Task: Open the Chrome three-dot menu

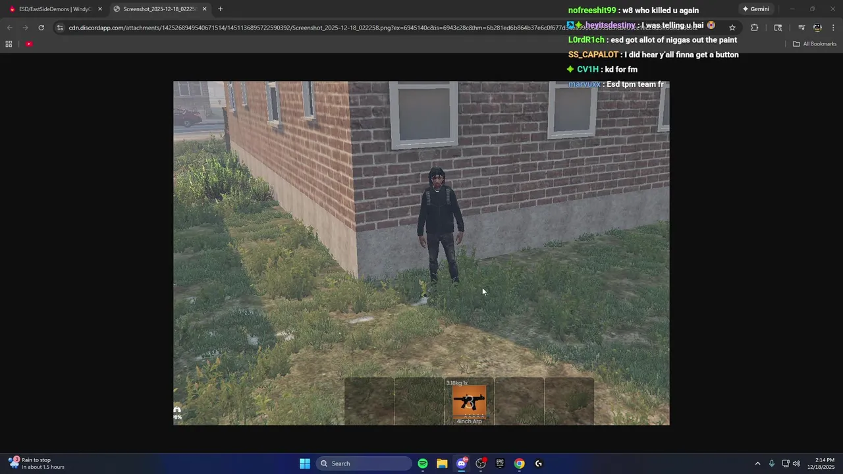Action: click(834, 28)
